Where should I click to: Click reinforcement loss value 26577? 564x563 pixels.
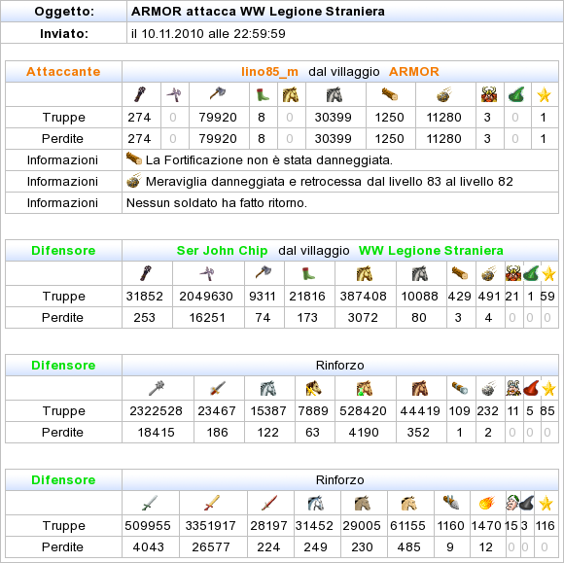211,547
